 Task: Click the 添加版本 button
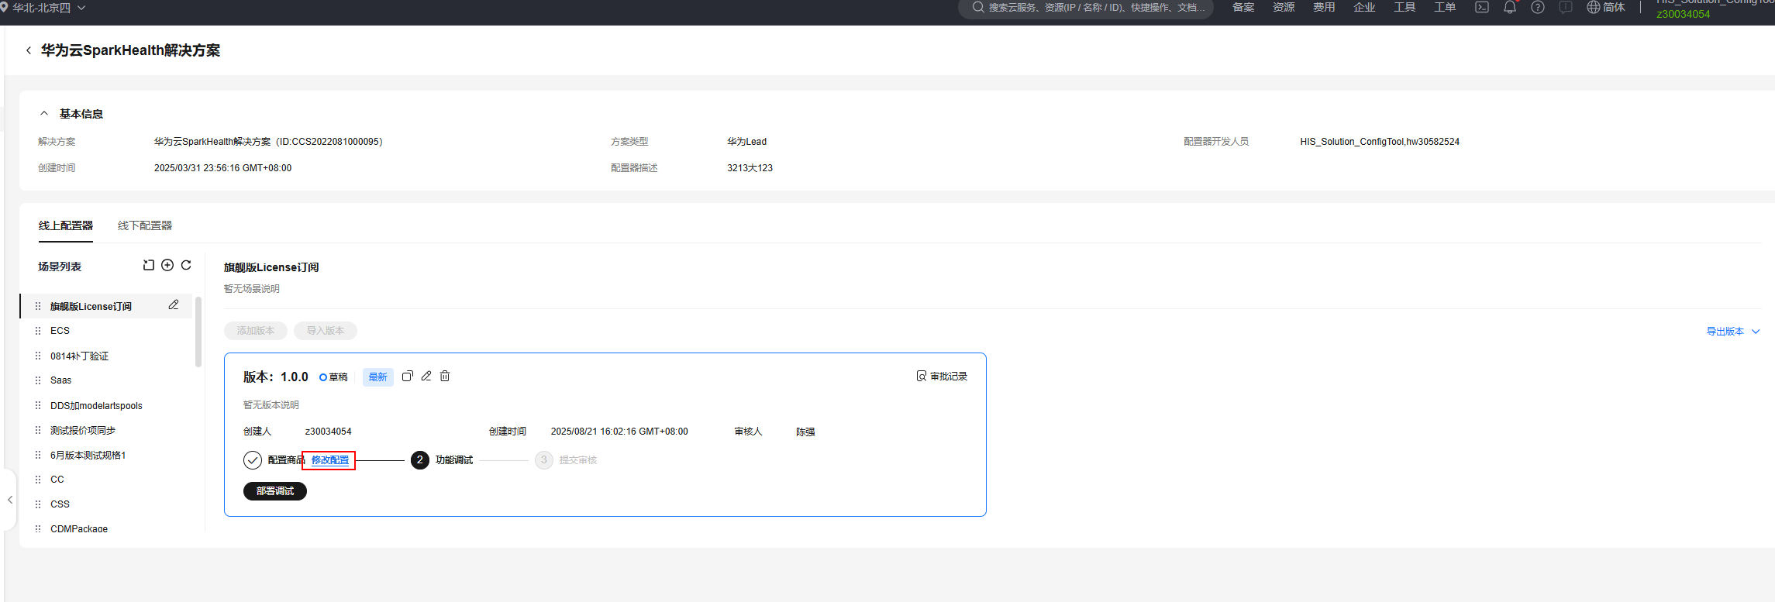256,331
